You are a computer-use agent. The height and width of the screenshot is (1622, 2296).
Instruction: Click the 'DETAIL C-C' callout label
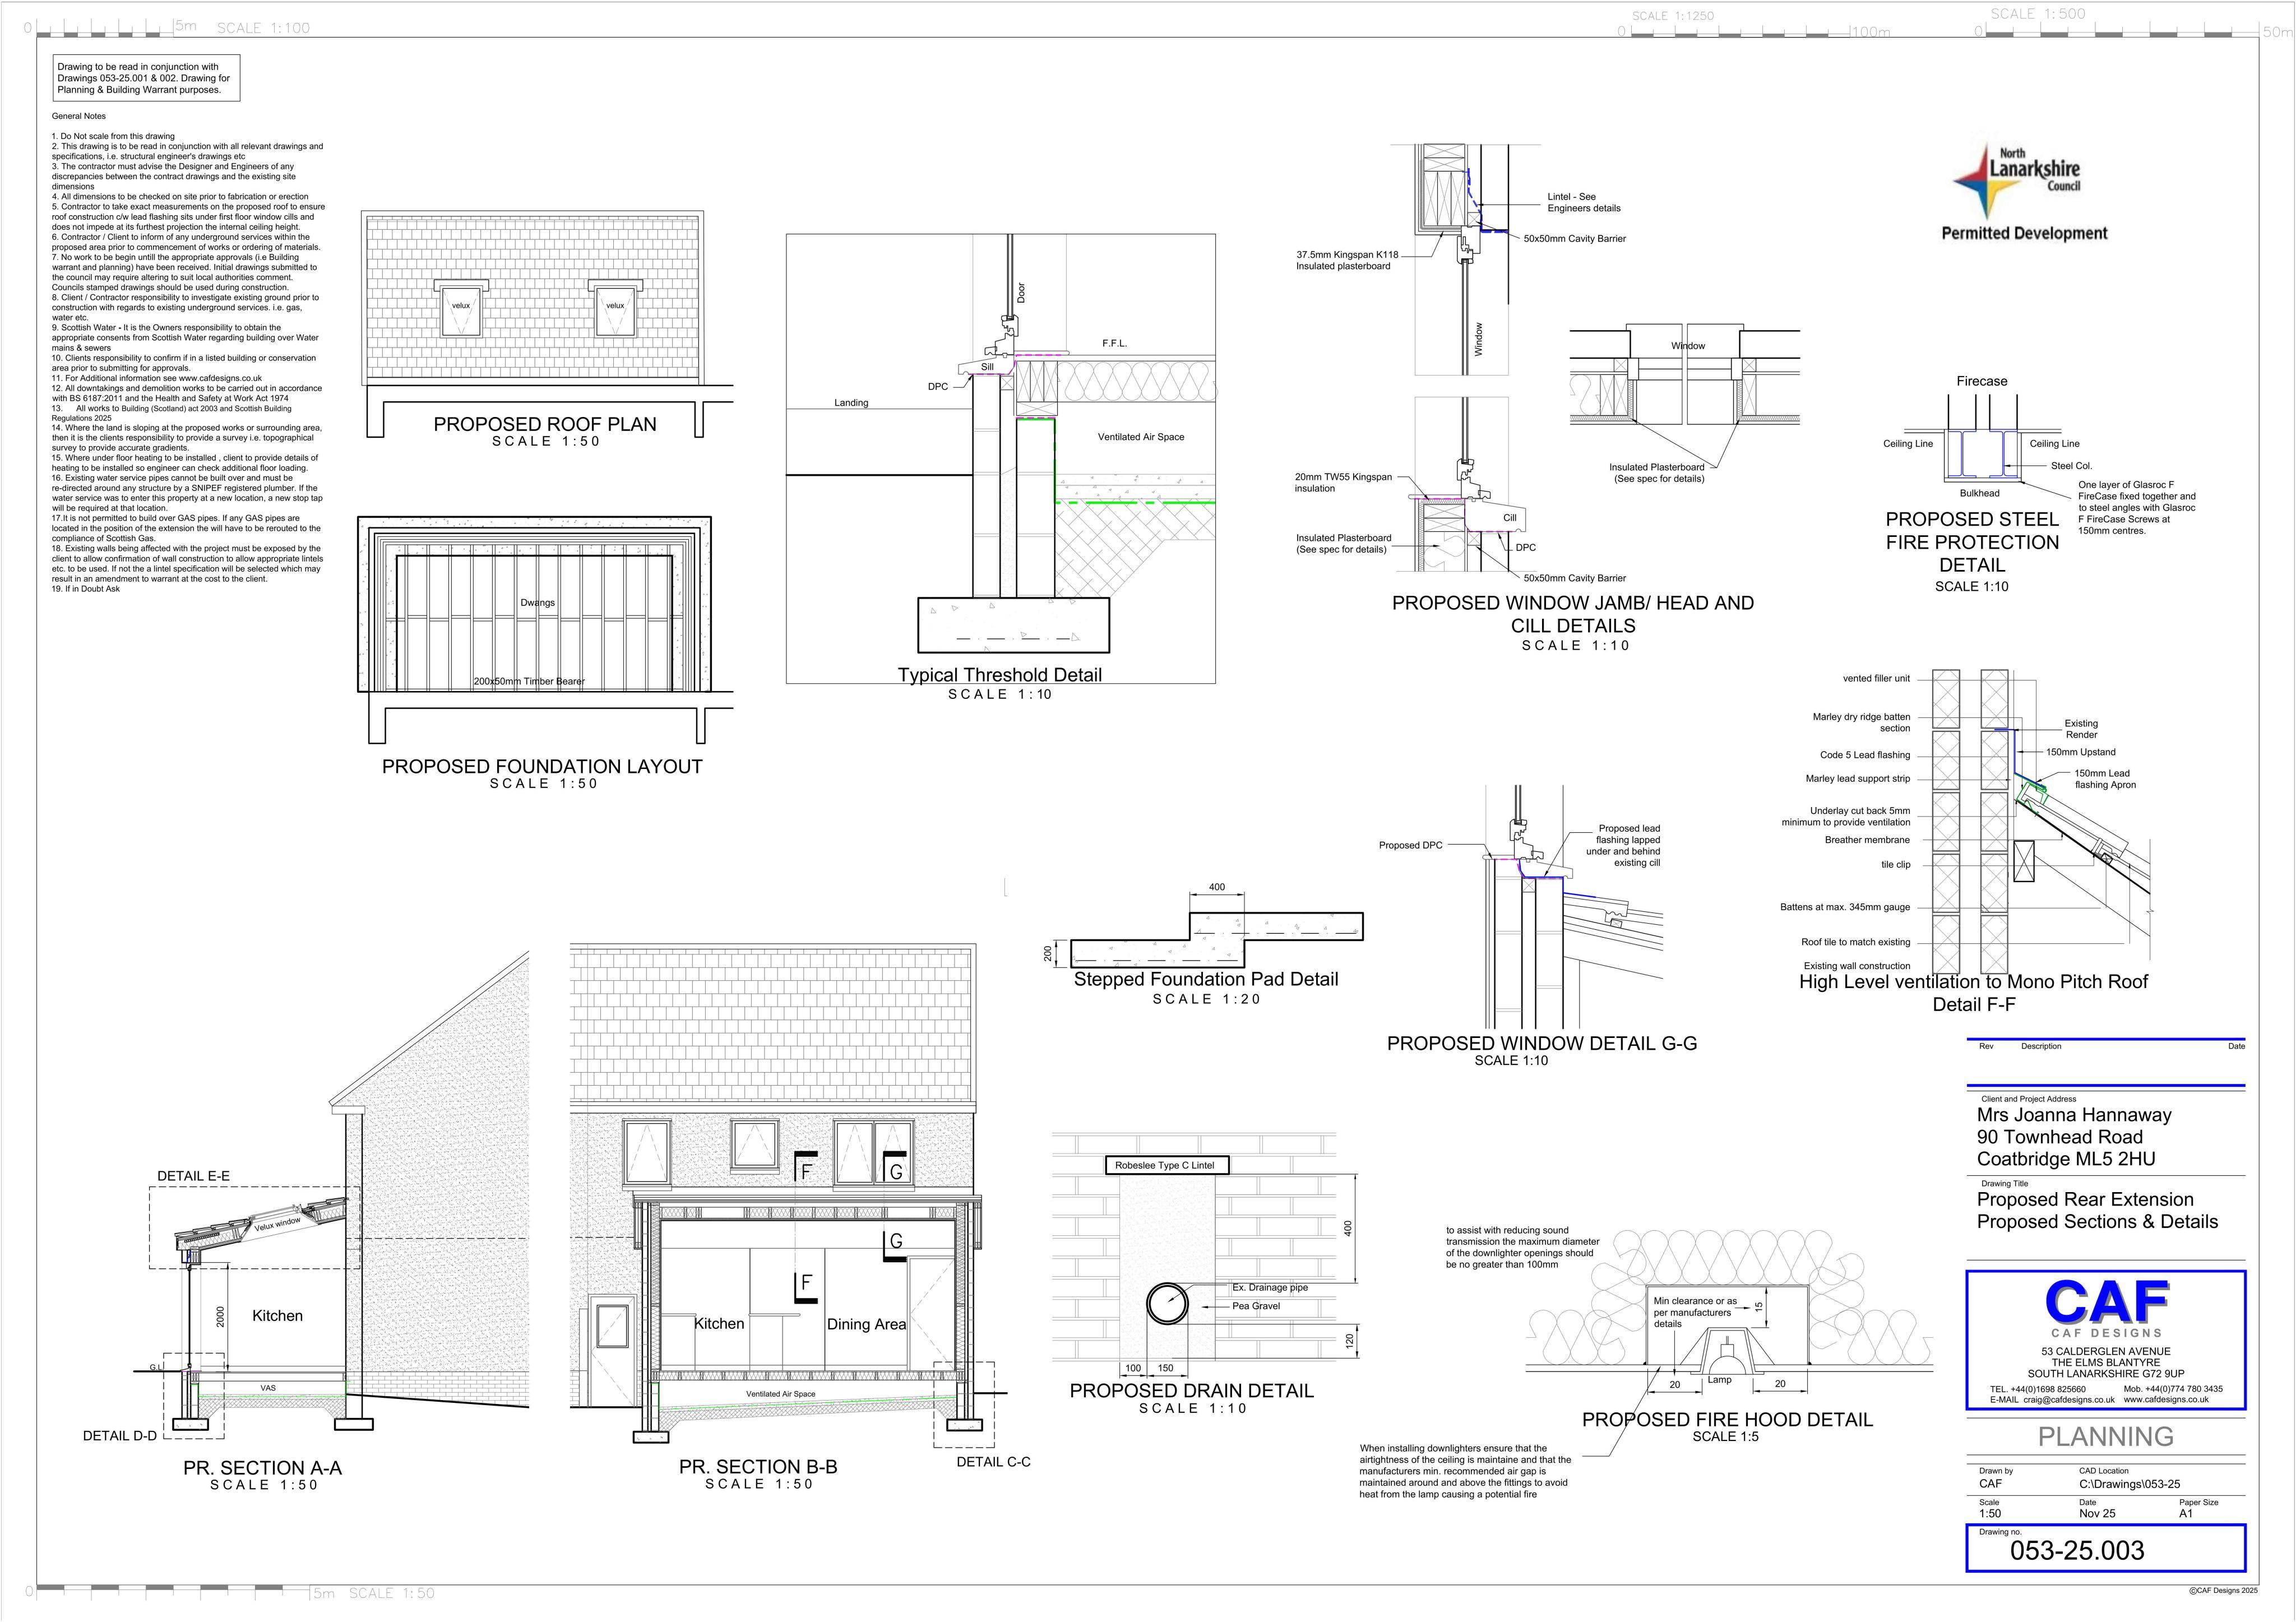click(993, 1462)
